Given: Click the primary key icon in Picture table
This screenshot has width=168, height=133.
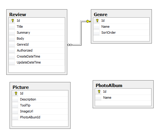Looking at the screenshot, I should click(x=16, y=93).
